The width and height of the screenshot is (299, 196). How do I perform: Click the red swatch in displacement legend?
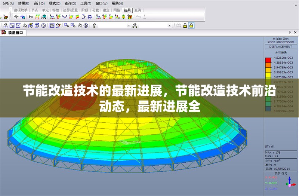click(x=268, y=60)
